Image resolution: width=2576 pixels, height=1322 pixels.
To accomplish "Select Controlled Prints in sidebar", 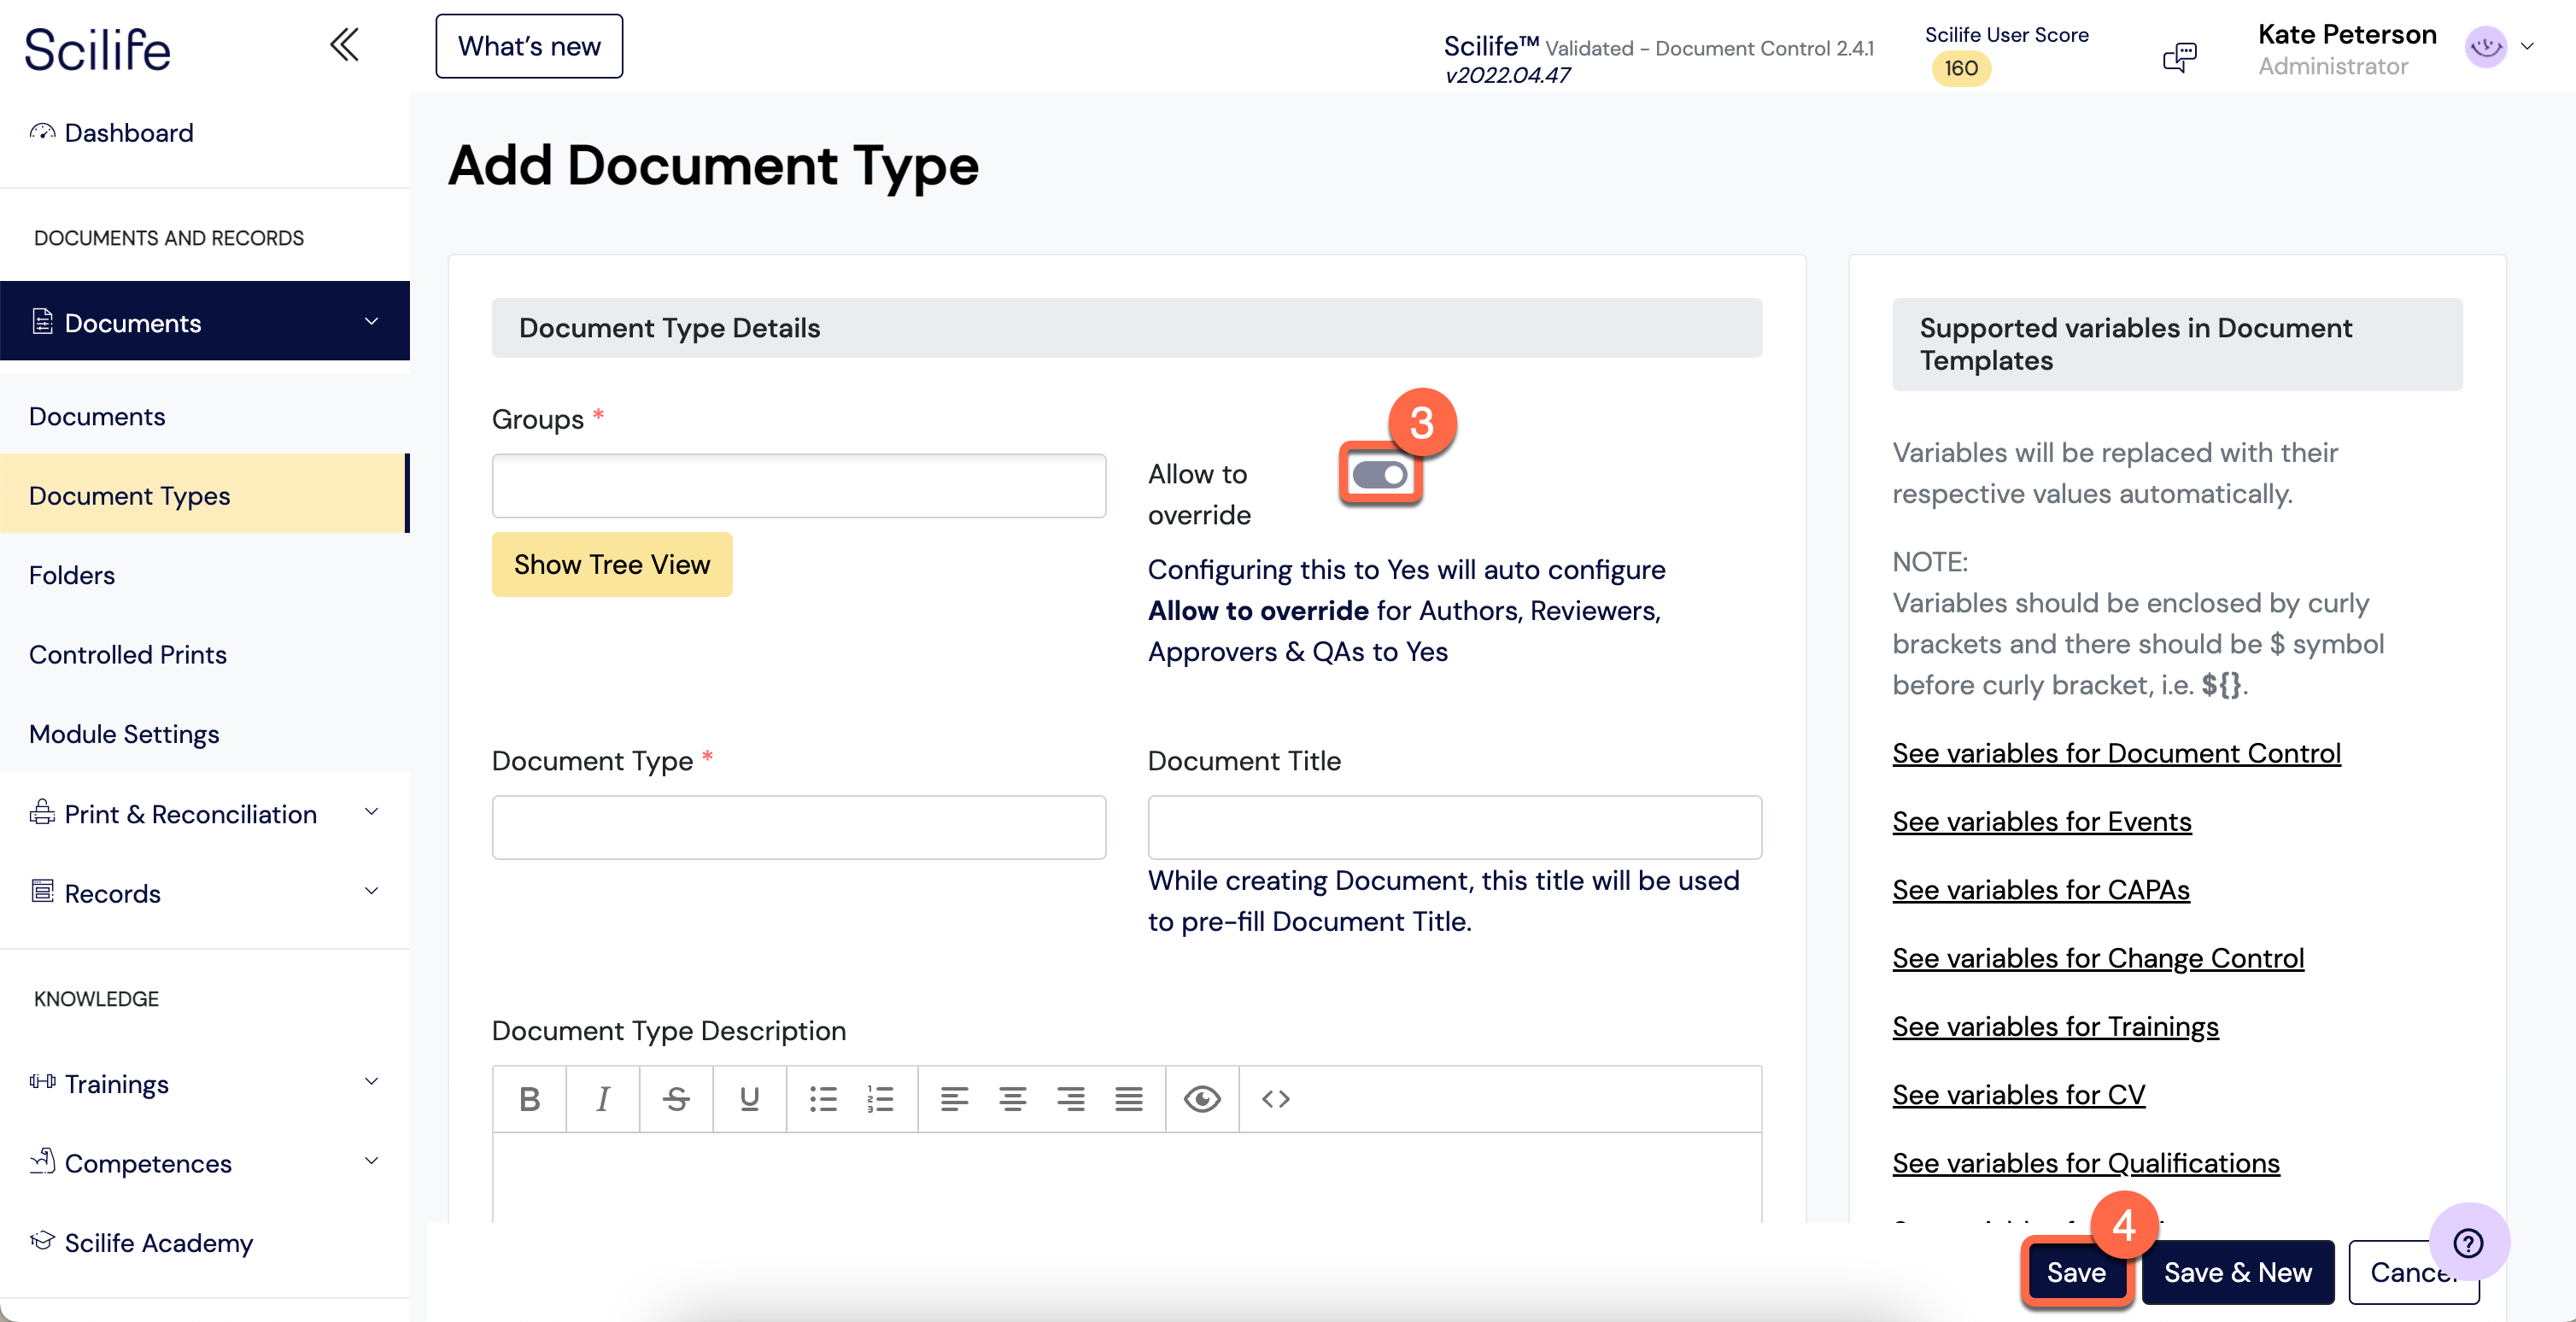I will (128, 654).
